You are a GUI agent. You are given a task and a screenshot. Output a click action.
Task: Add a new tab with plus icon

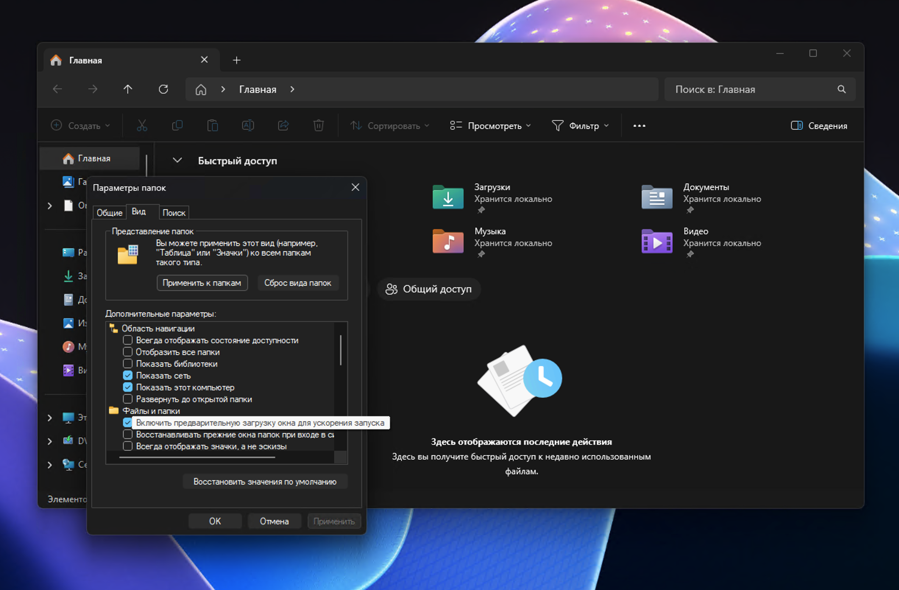237,60
